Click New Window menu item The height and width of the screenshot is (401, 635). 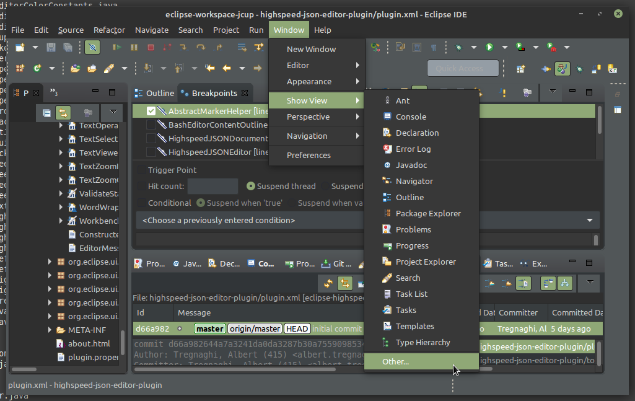[317, 49]
